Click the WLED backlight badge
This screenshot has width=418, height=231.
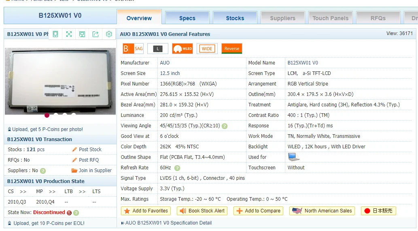click(182, 49)
